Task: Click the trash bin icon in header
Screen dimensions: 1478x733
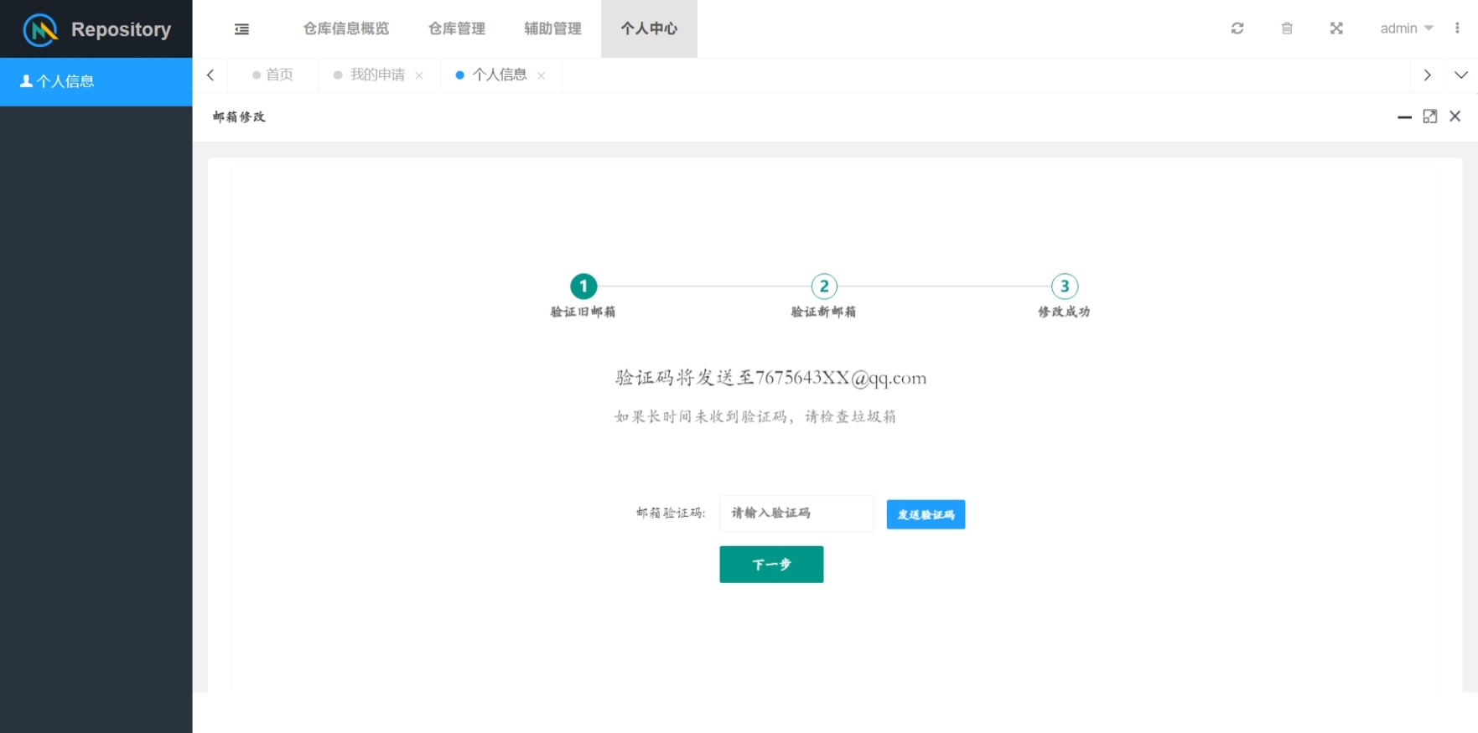Action: click(1287, 28)
